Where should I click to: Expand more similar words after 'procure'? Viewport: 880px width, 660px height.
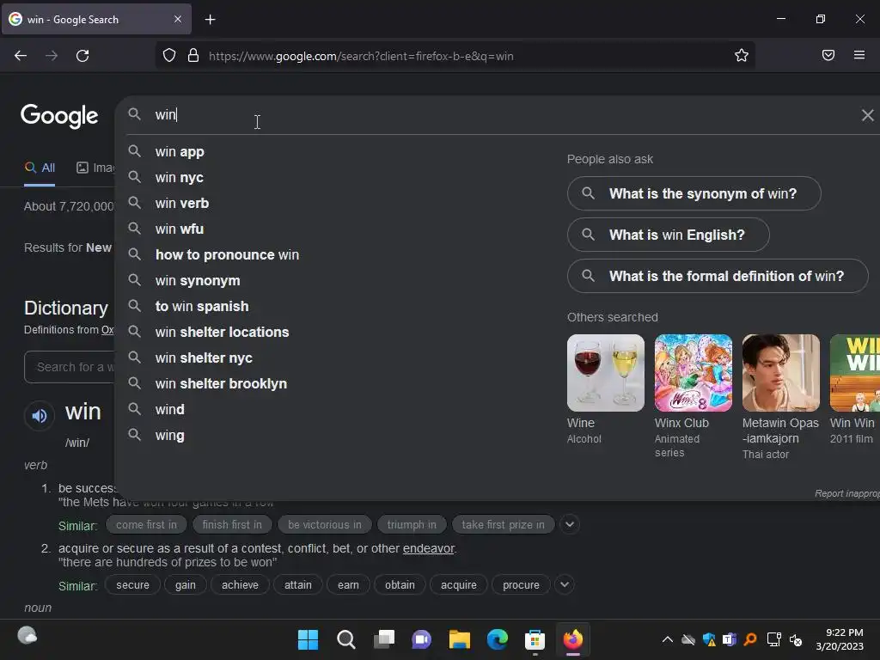(564, 584)
